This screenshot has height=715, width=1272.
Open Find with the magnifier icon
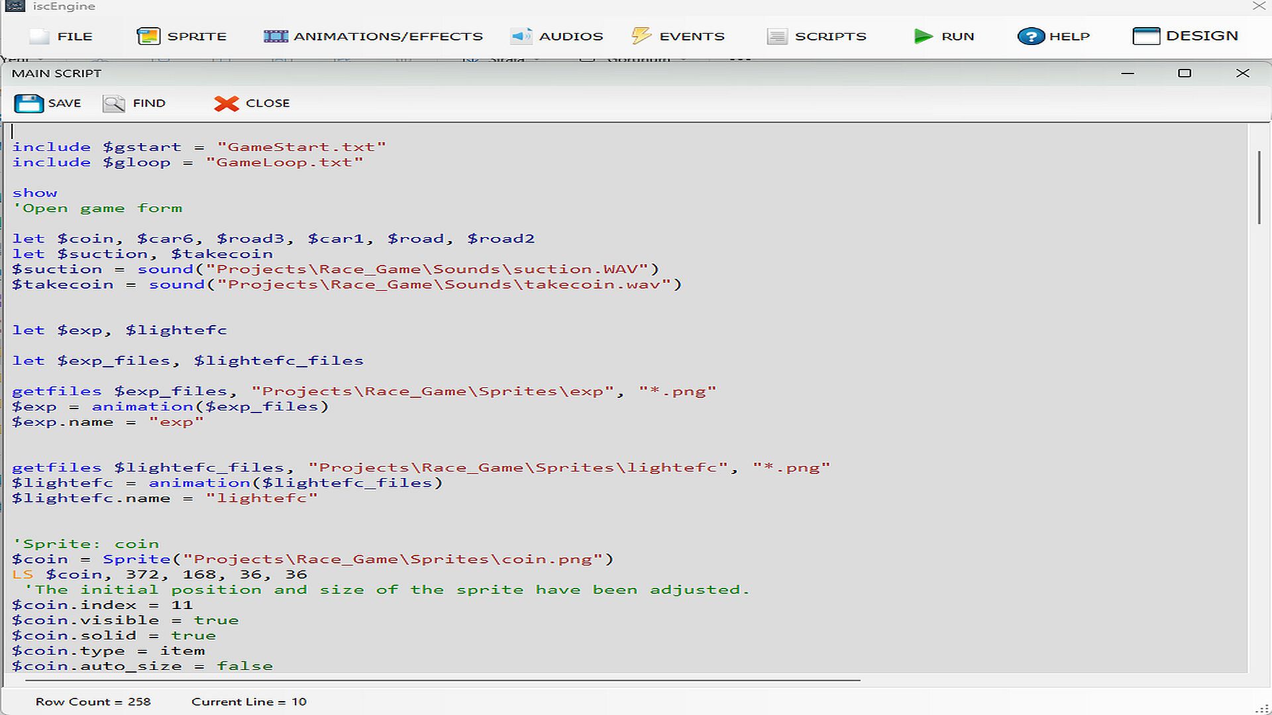(x=114, y=103)
